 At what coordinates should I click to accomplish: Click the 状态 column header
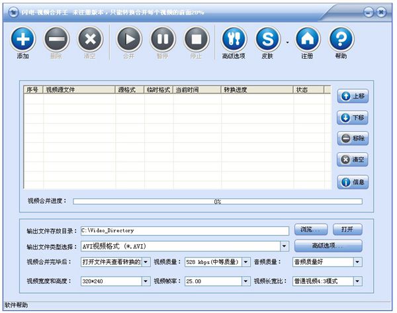[x=308, y=90]
